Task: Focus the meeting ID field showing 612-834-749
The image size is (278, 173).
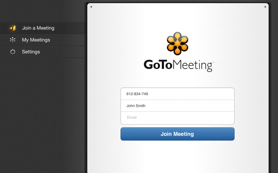Action: pyautogui.click(x=178, y=94)
